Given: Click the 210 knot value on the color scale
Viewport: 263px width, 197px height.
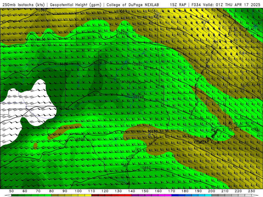Looking at the screenshot, I should [225, 191].
